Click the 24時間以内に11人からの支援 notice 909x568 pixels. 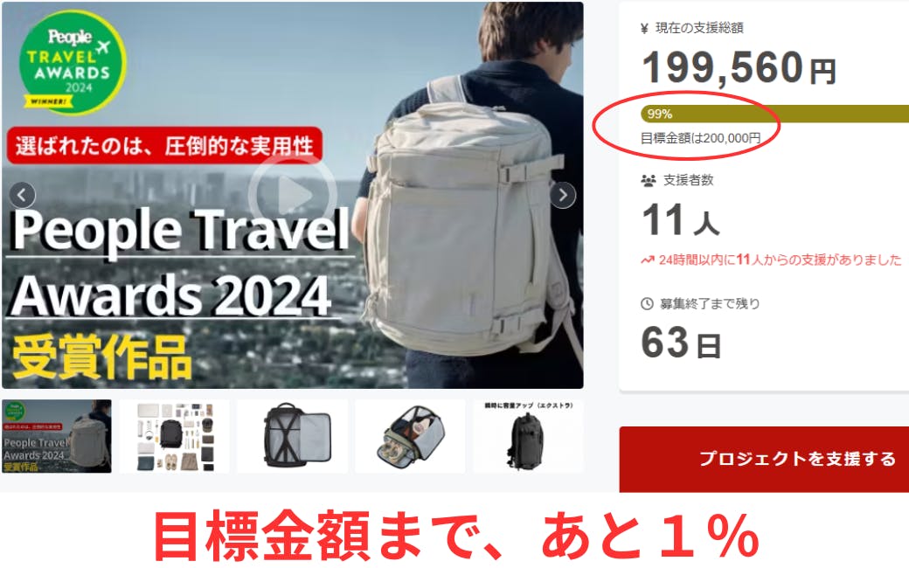(x=771, y=260)
